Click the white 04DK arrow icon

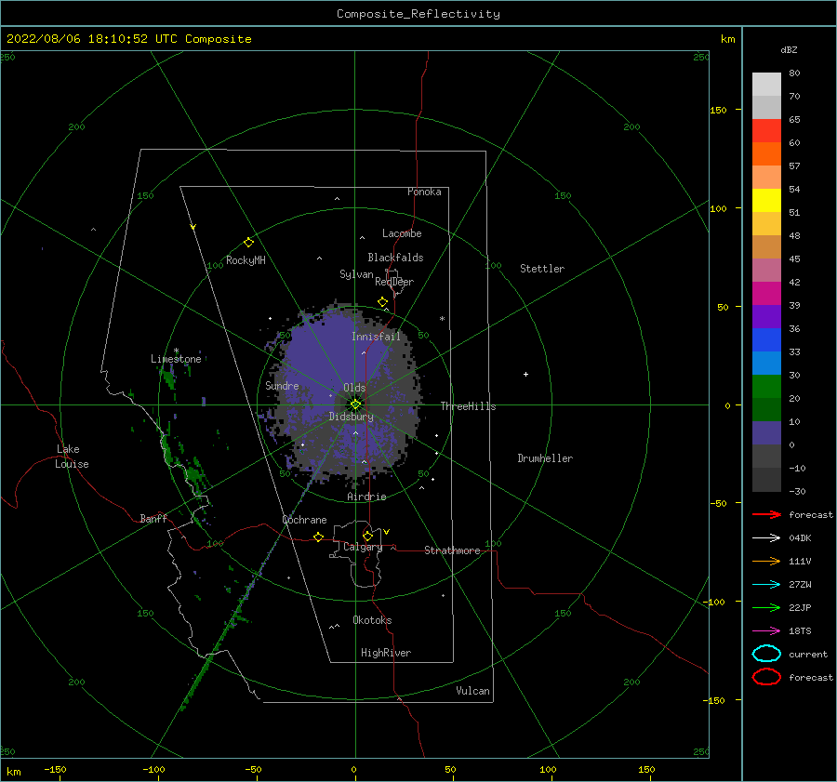tap(766, 537)
